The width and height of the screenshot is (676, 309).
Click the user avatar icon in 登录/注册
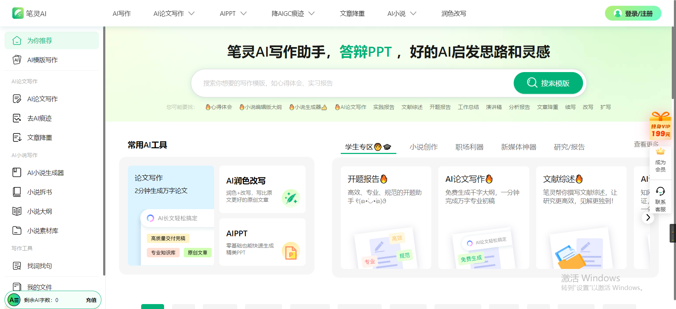point(617,13)
